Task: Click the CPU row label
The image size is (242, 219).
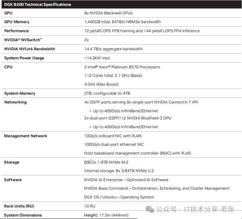Action: [x=8, y=67]
